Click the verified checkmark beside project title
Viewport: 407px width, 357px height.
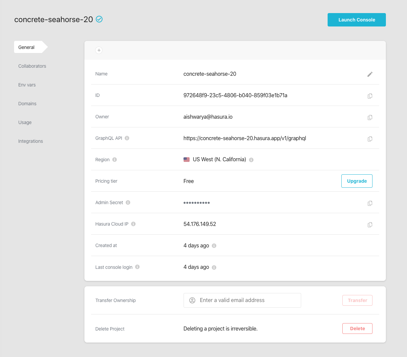point(99,19)
